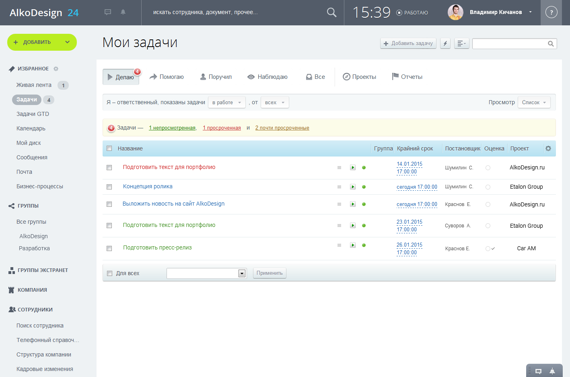Click rating circle for Концепция ролика
The height and width of the screenshot is (377, 570).
click(488, 187)
